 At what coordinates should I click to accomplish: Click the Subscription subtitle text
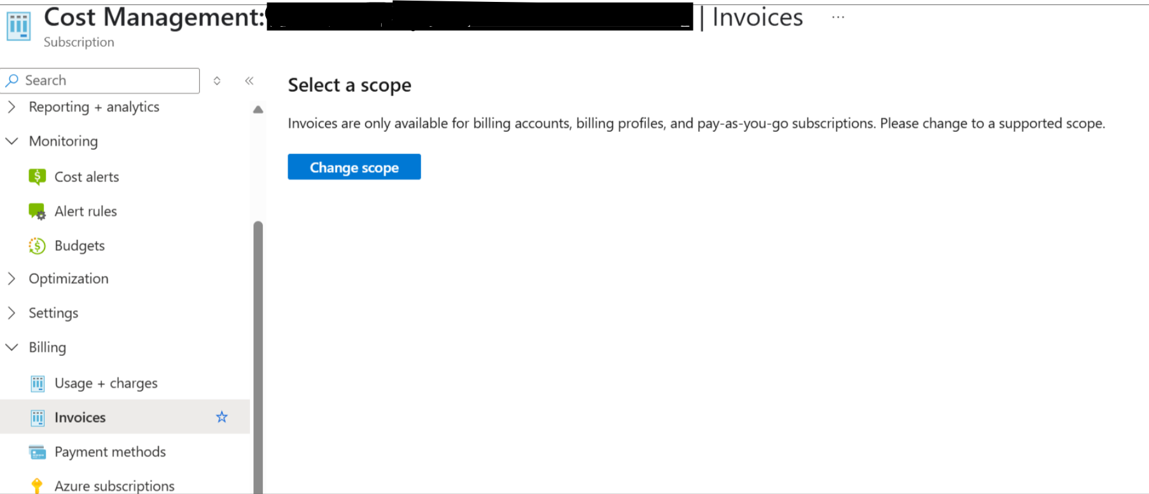click(x=79, y=42)
